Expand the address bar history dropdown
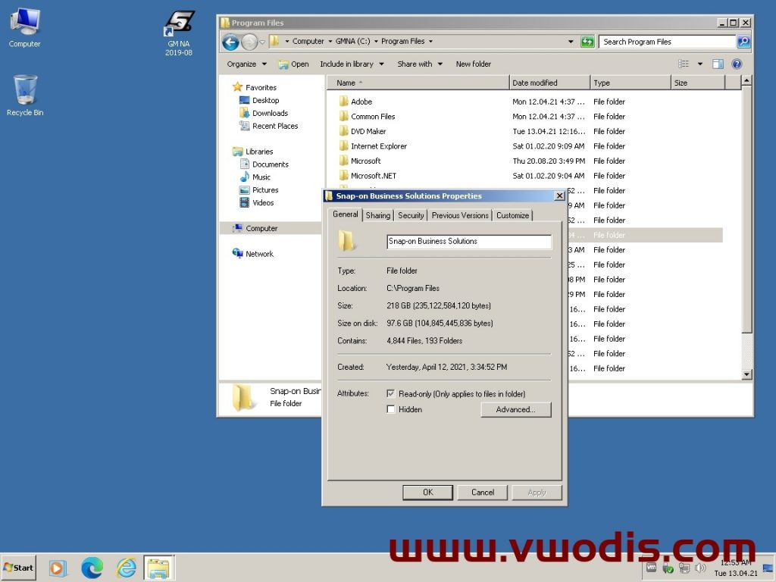This screenshot has width=776, height=582. click(x=571, y=42)
